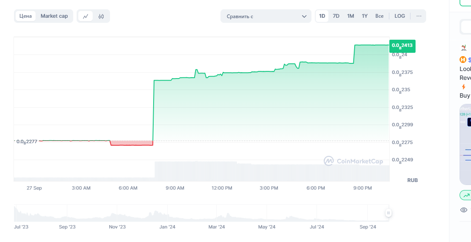This screenshot has height=242, width=471.
Task: Click the current price label 2413
Action: pos(402,46)
